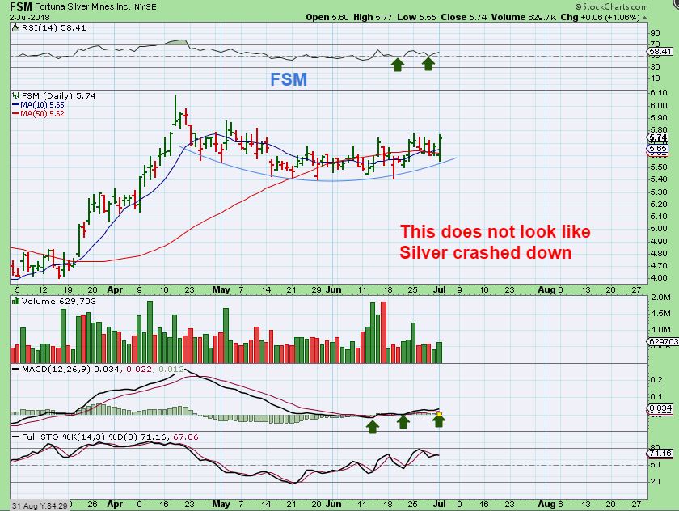The width and height of the screenshot is (679, 511).
Task: Click the up triangle after Chg +0.06
Action: pos(644,18)
